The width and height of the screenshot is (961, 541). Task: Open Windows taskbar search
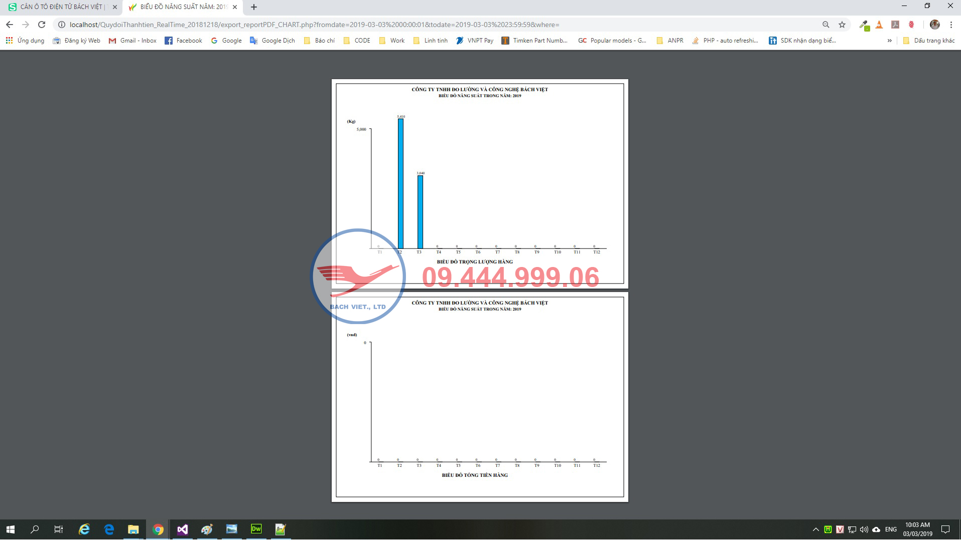tap(35, 529)
